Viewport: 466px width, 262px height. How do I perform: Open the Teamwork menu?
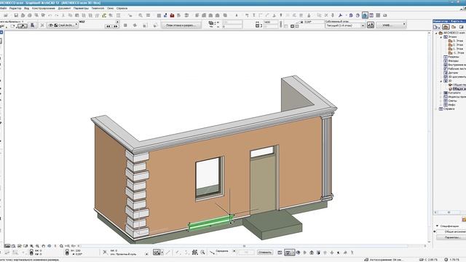coord(98,8)
